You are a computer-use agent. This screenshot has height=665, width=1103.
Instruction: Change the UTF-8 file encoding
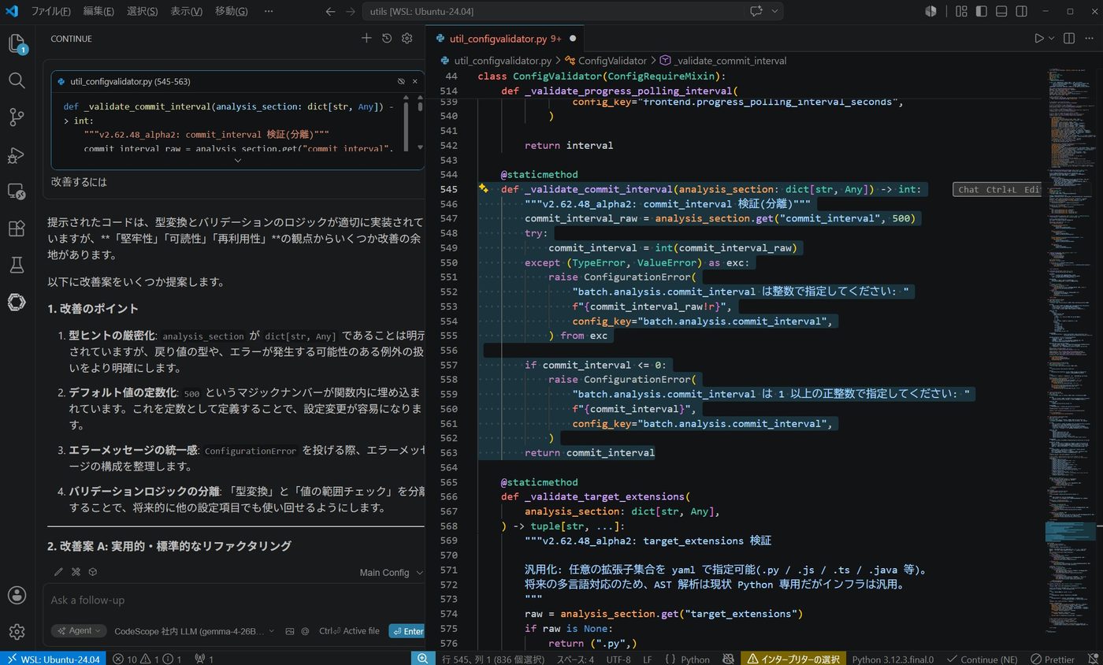pyautogui.click(x=618, y=659)
